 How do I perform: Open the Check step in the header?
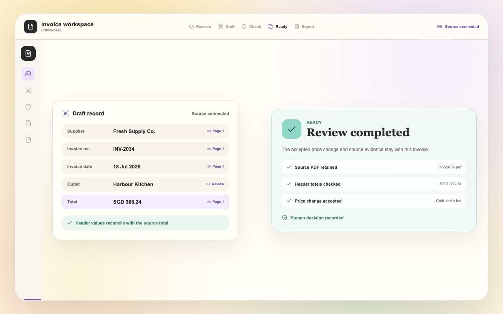(x=251, y=27)
